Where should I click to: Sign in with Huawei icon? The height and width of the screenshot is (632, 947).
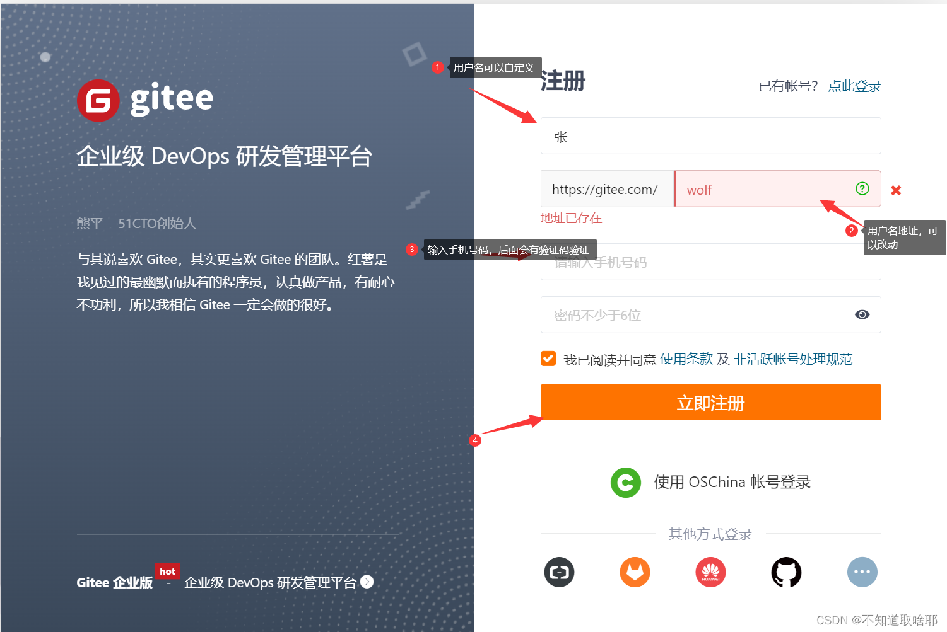(x=710, y=572)
